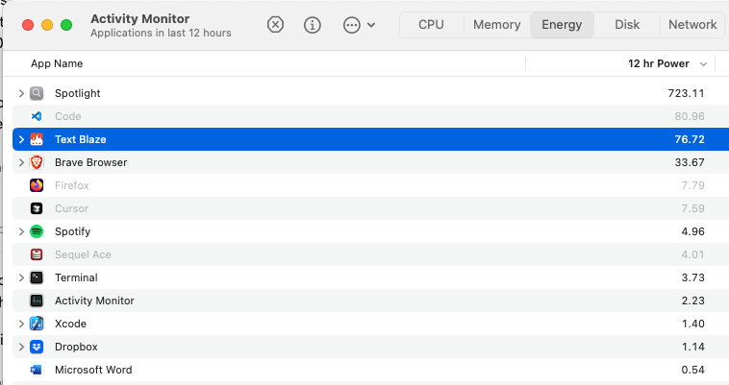Select the Sequel Ace row name
This screenshot has width=729, height=385.
point(83,254)
